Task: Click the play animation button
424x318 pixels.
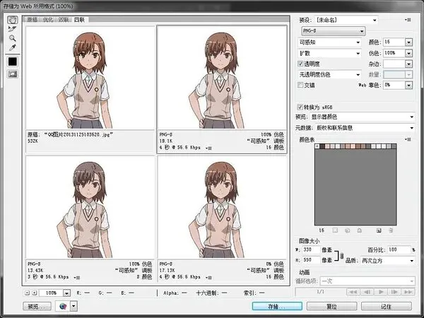Action: [x=381, y=292]
